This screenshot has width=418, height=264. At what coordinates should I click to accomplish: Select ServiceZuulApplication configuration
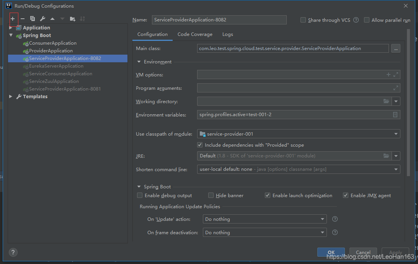pos(54,81)
